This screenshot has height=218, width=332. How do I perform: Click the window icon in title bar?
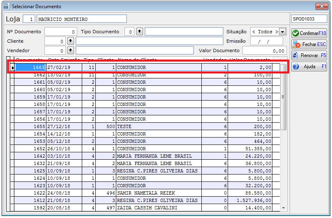(x=7, y=6)
